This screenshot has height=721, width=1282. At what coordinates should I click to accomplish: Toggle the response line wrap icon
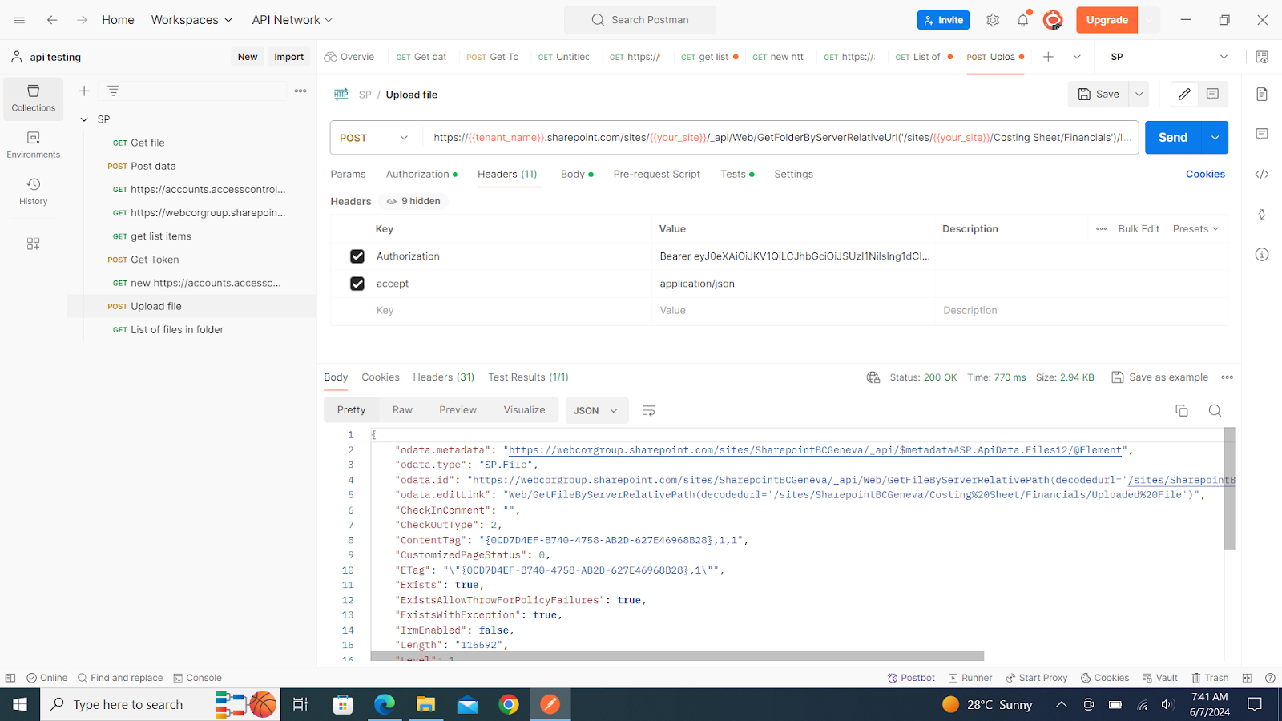pos(649,410)
